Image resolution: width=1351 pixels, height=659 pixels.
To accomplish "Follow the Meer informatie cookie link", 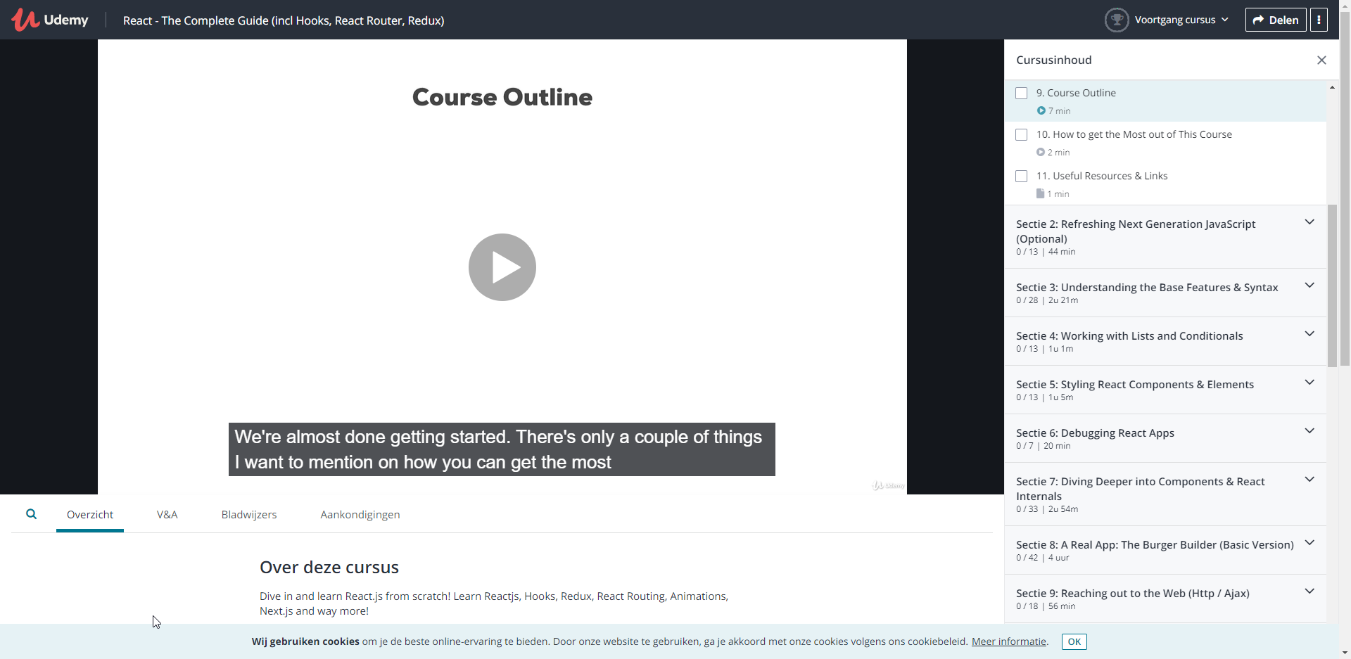I will [1008, 641].
